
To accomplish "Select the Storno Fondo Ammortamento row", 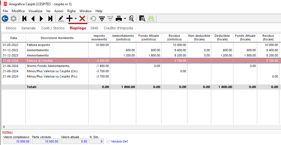I will coord(141,66).
